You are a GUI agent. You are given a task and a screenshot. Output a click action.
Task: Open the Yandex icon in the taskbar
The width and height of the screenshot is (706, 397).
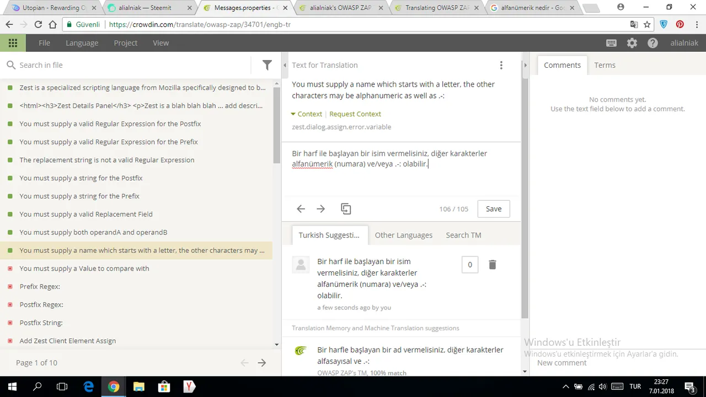point(189,387)
